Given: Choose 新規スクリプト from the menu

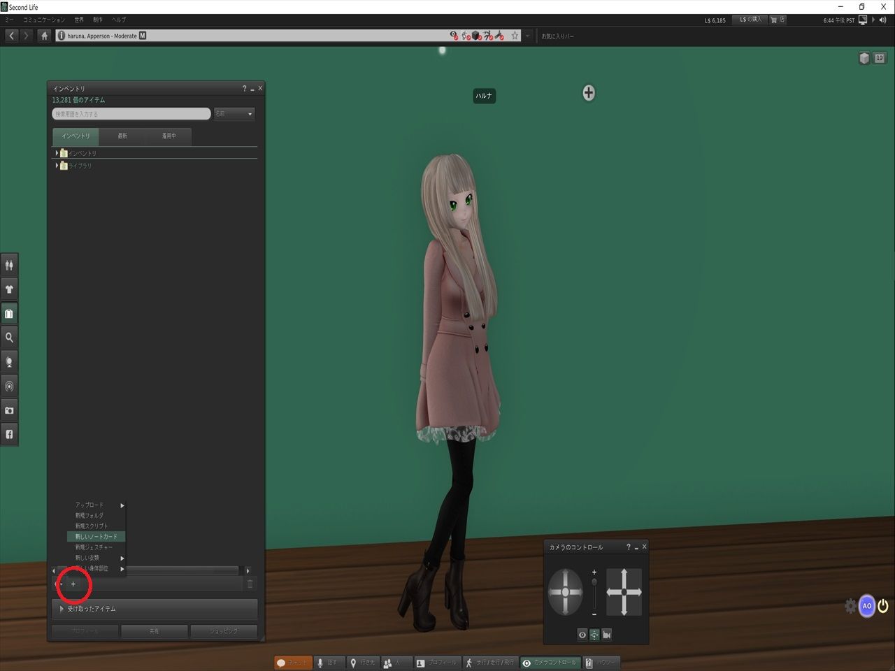Looking at the screenshot, I should pyautogui.click(x=96, y=526).
